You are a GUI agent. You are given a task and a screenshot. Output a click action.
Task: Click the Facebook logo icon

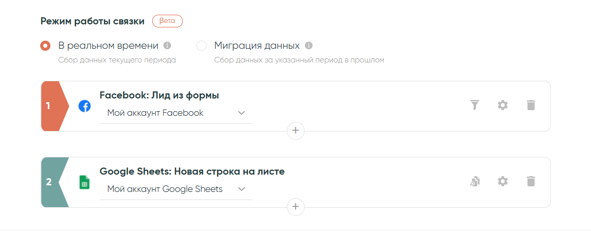(x=85, y=106)
